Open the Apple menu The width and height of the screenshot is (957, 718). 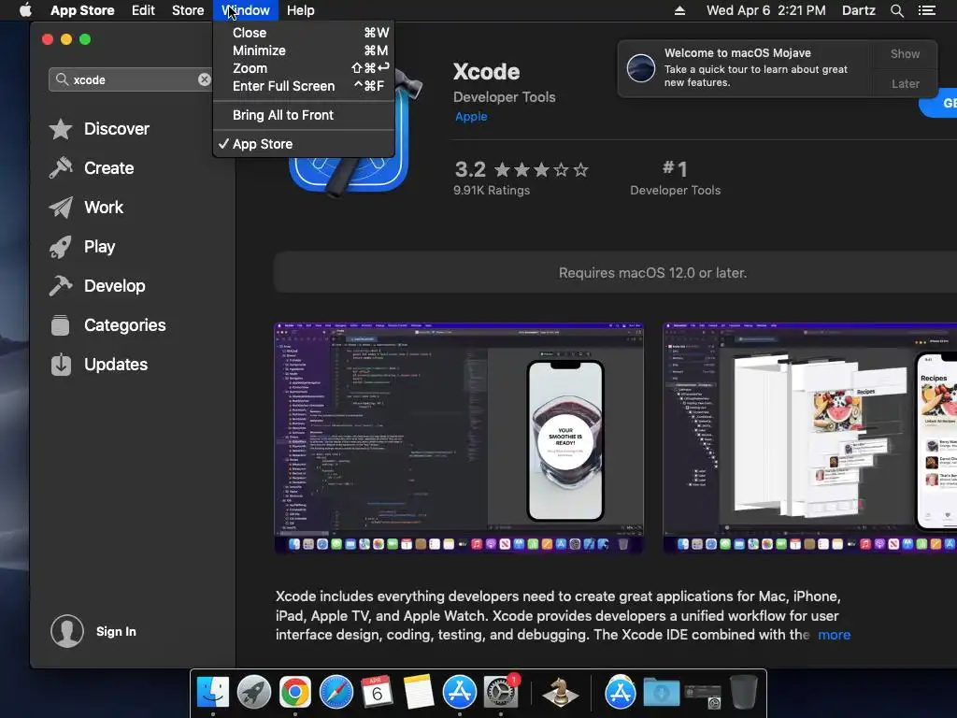25,10
